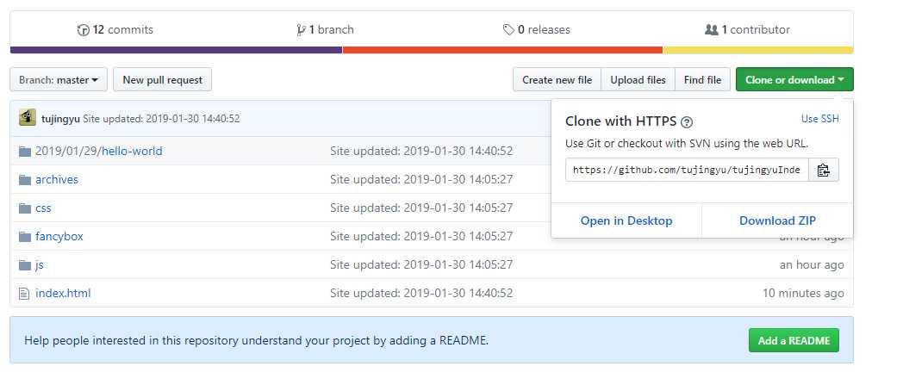The height and width of the screenshot is (391, 903).
Task: Select Upload files button
Action: pos(638,79)
